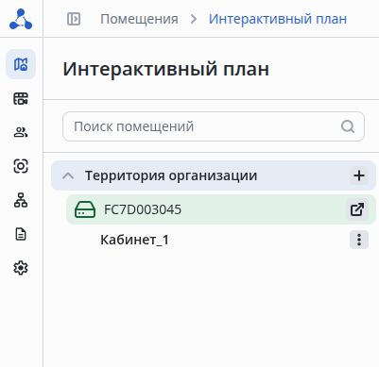Focus the Поиск помещений search field
379x367 pixels.
214,126
